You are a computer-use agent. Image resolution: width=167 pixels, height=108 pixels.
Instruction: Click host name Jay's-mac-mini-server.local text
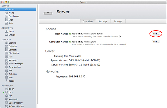click(87, 34)
